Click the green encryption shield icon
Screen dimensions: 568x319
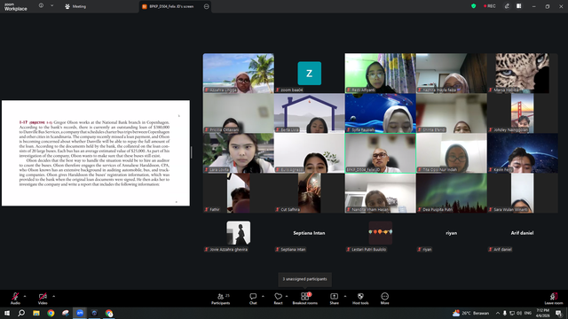click(473, 6)
